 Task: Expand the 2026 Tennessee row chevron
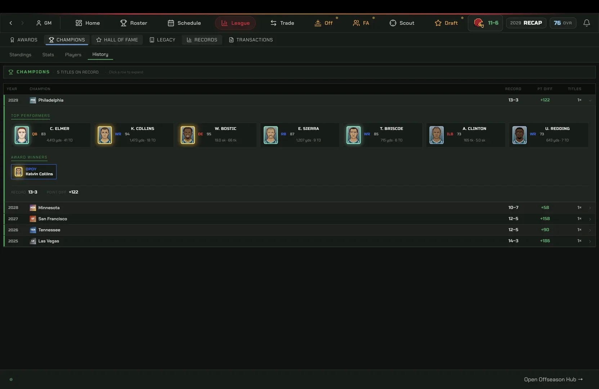[590, 230]
